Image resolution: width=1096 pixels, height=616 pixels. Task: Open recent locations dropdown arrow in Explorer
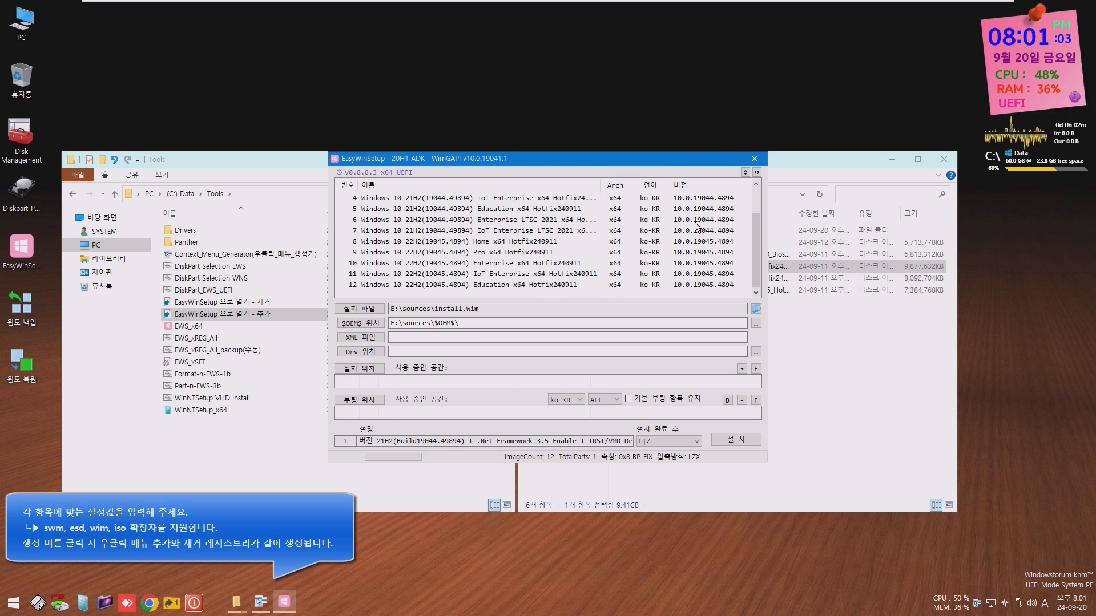(x=103, y=194)
